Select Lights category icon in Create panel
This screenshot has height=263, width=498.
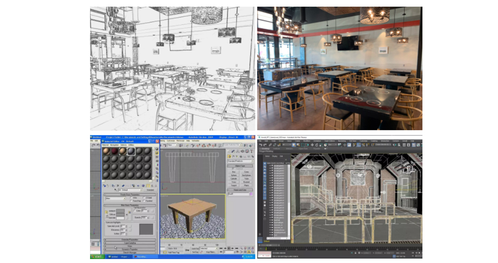point(237,156)
